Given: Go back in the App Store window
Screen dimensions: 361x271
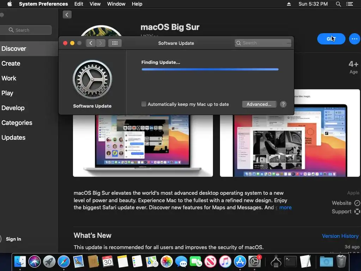Looking at the screenshot, I should 67,15.
